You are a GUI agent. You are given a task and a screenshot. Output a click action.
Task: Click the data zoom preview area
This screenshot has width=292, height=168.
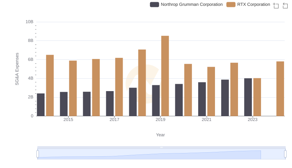161,154
